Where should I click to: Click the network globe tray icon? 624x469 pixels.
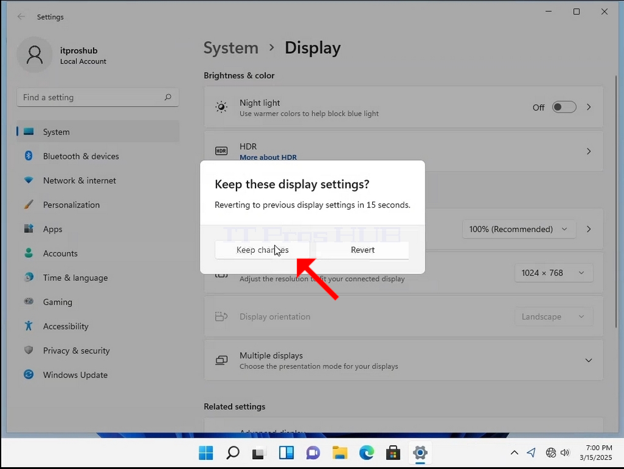(x=551, y=453)
